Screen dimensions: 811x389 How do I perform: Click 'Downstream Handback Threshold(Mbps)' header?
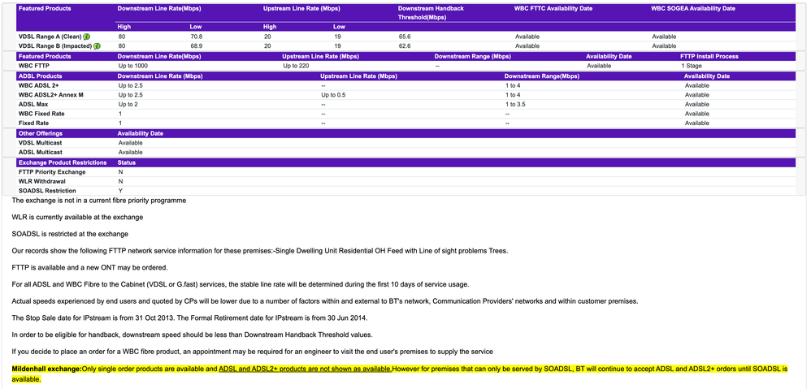(x=431, y=13)
